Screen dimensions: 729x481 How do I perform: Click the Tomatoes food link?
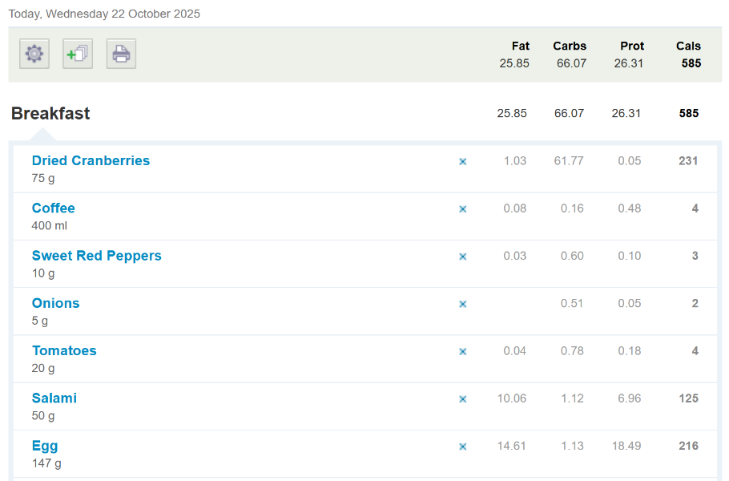coord(64,350)
